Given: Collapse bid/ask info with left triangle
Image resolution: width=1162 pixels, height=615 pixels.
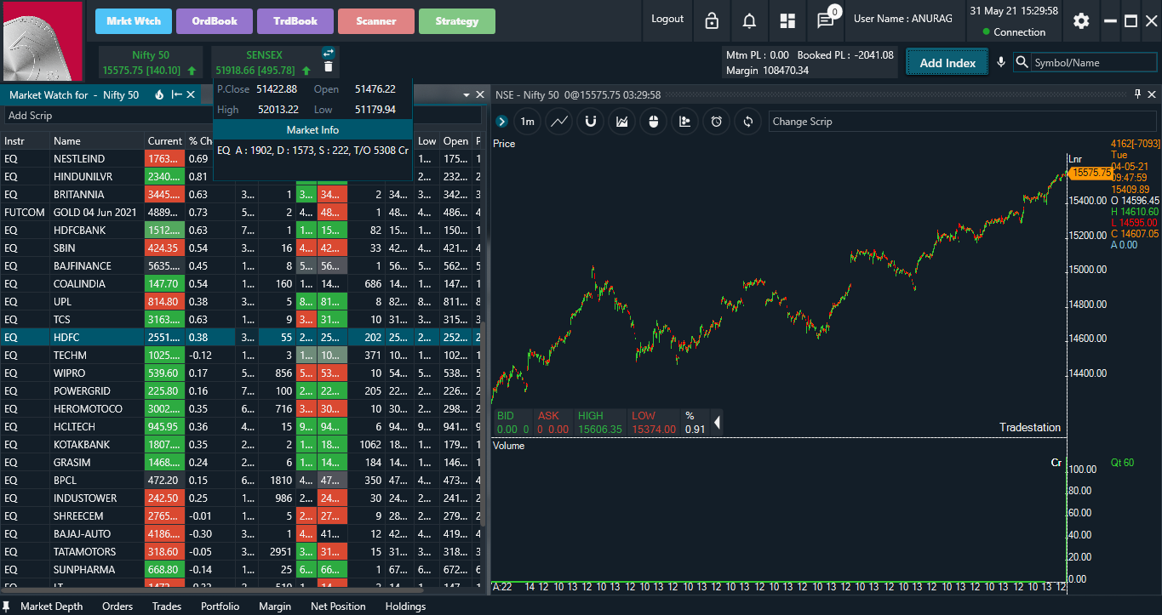Looking at the screenshot, I should (x=717, y=422).
